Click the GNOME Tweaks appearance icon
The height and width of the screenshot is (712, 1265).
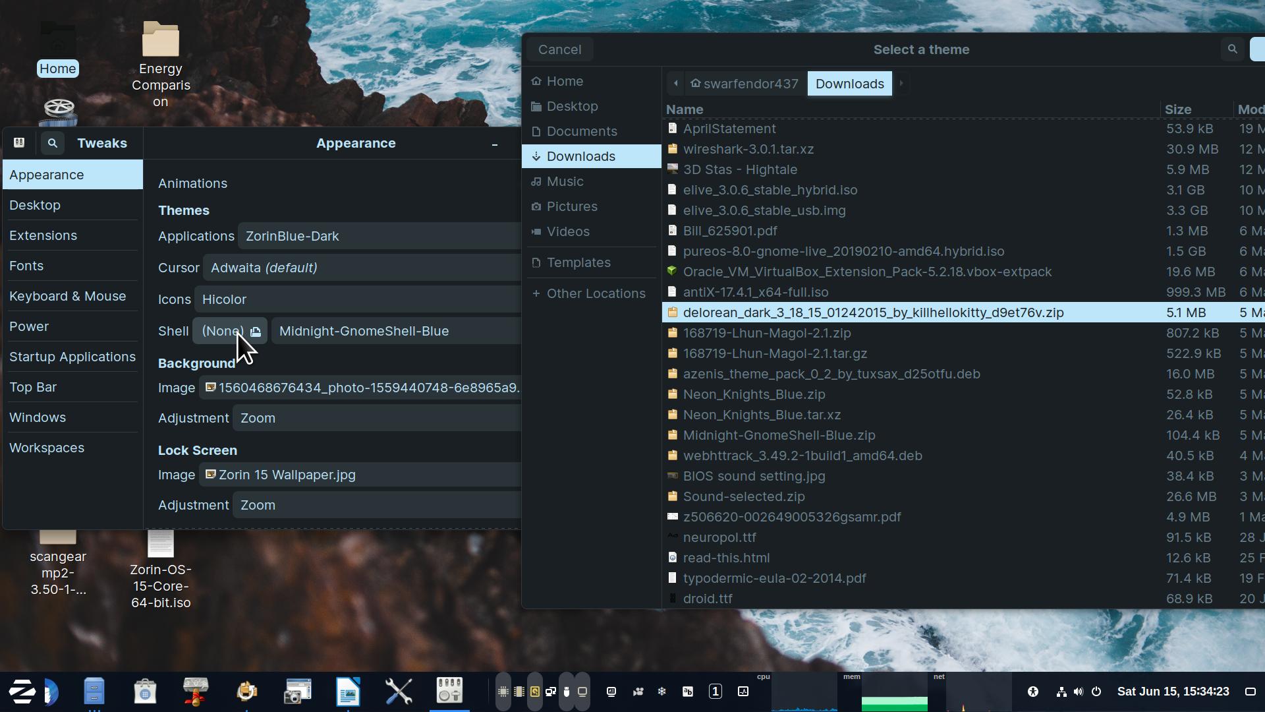(18, 142)
